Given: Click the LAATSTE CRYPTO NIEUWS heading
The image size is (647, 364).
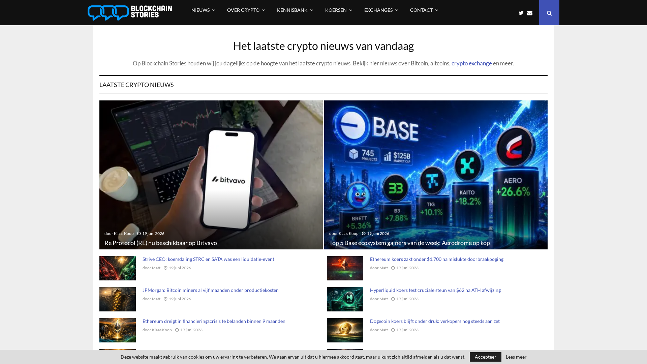Looking at the screenshot, I should click(136, 85).
